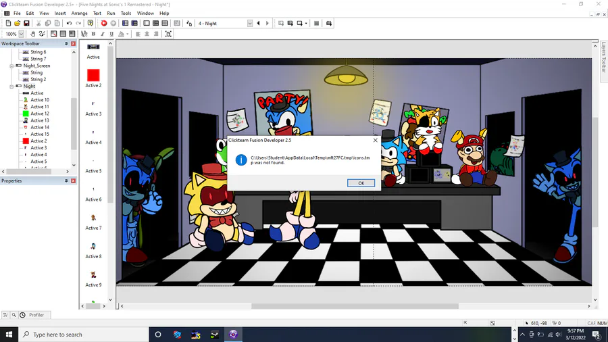Open the notification center icon
Viewport: 608px width, 342px height.
pyautogui.click(x=597, y=335)
